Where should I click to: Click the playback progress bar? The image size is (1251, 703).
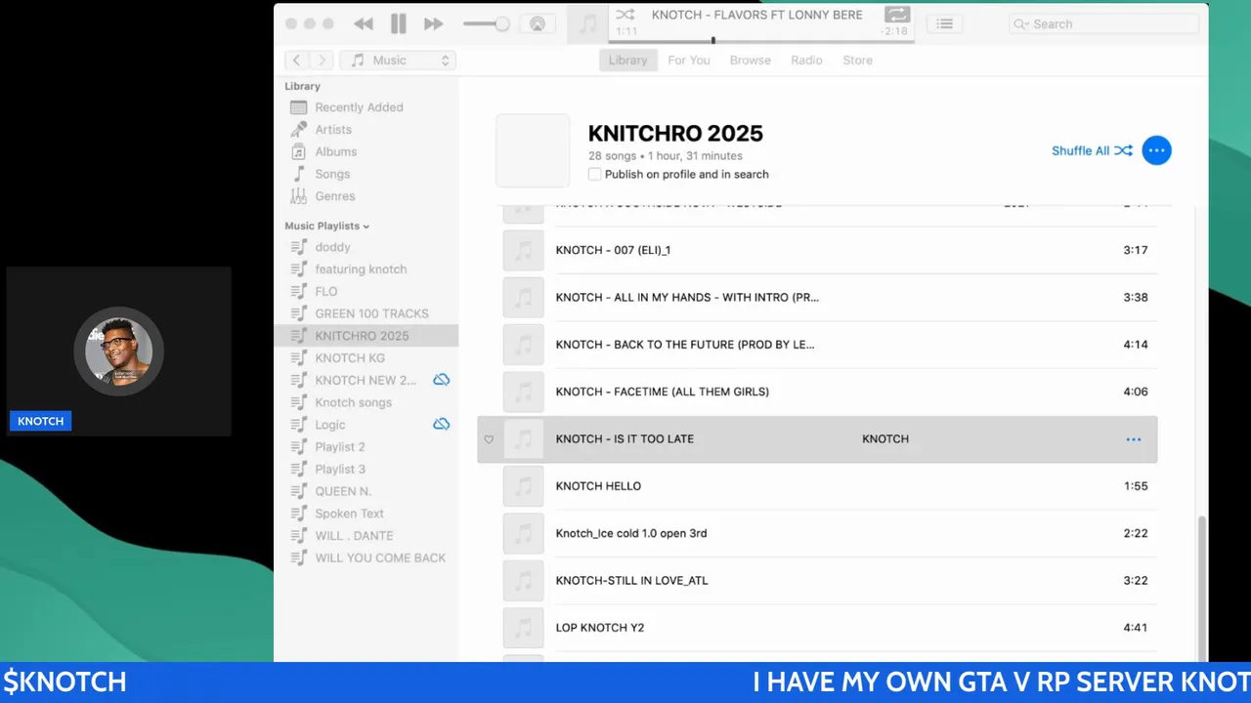click(x=759, y=41)
